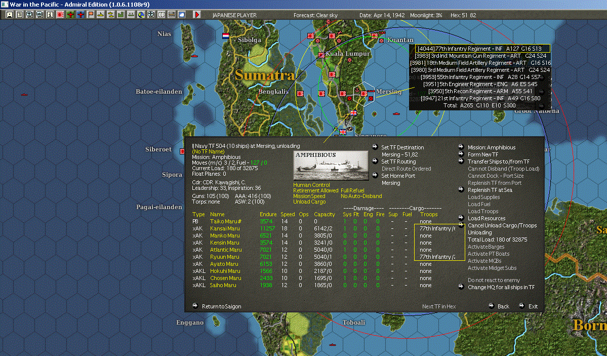Image resolution: width=607 pixels, height=356 pixels.
Task: Select the 77th Infantry Regiment unit row
Action: tap(483, 49)
